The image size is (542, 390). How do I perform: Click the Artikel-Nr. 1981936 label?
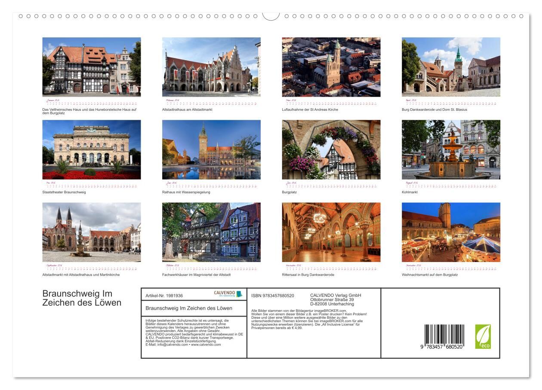pyautogui.click(x=164, y=296)
